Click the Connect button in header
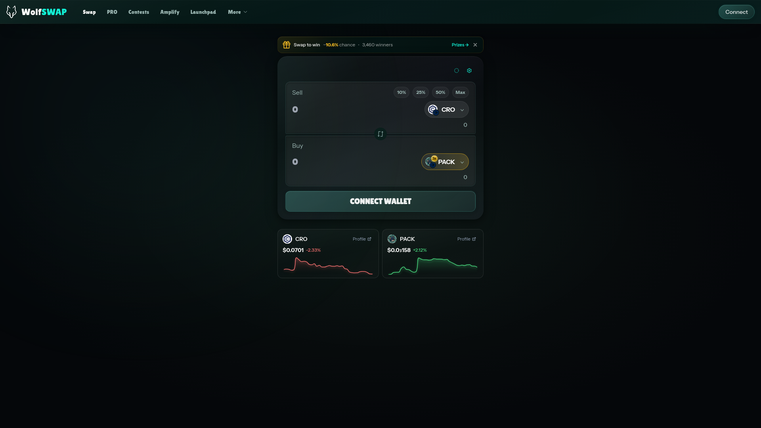This screenshot has width=761, height=428. click(x=736, y=12)
